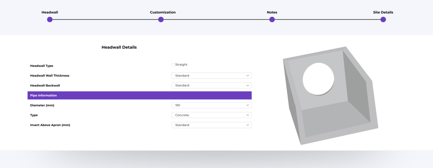The width and height of the screenshot is (433, 168).
Task: Go to the Site Details step label
Action: pos(383,12)
